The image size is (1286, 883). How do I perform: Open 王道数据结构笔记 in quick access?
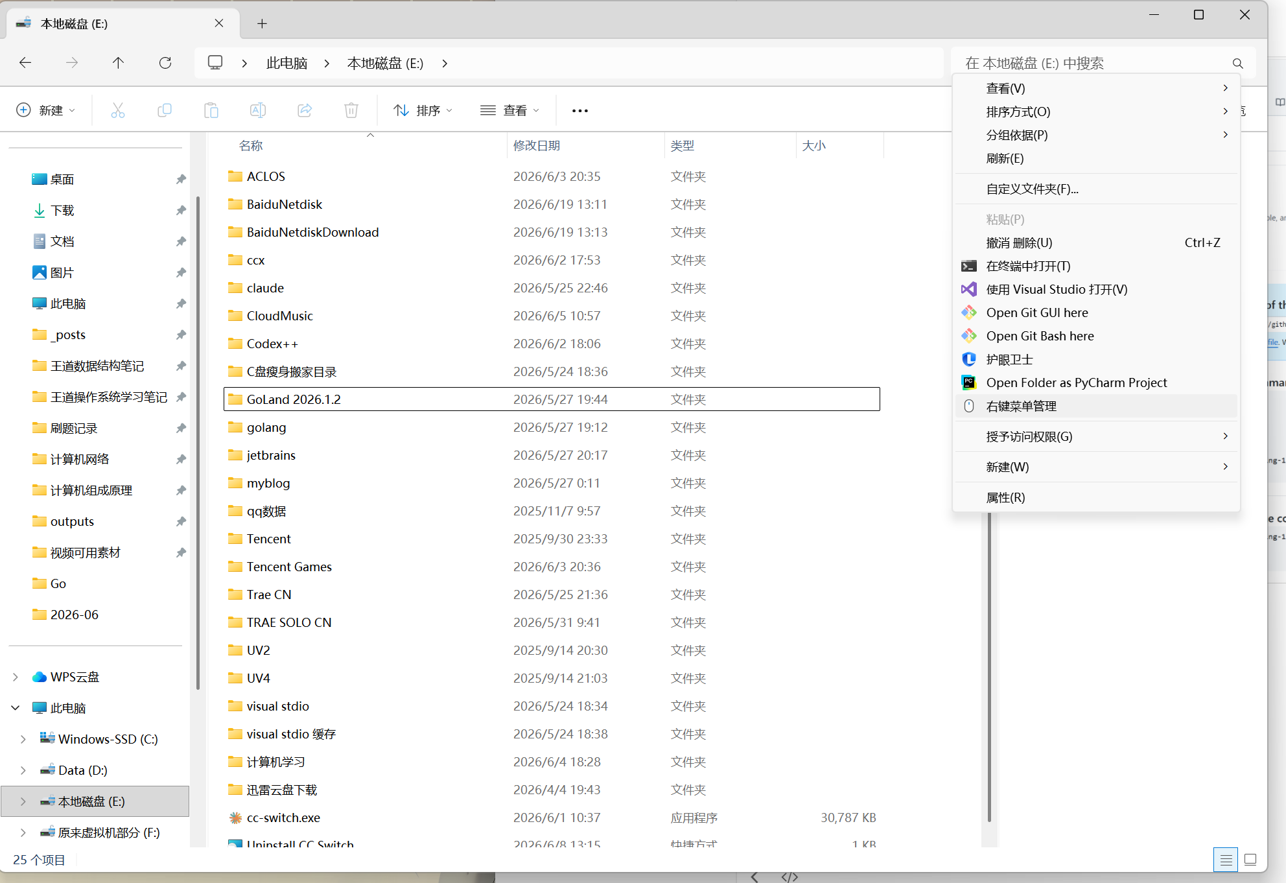tap(97, 366)
